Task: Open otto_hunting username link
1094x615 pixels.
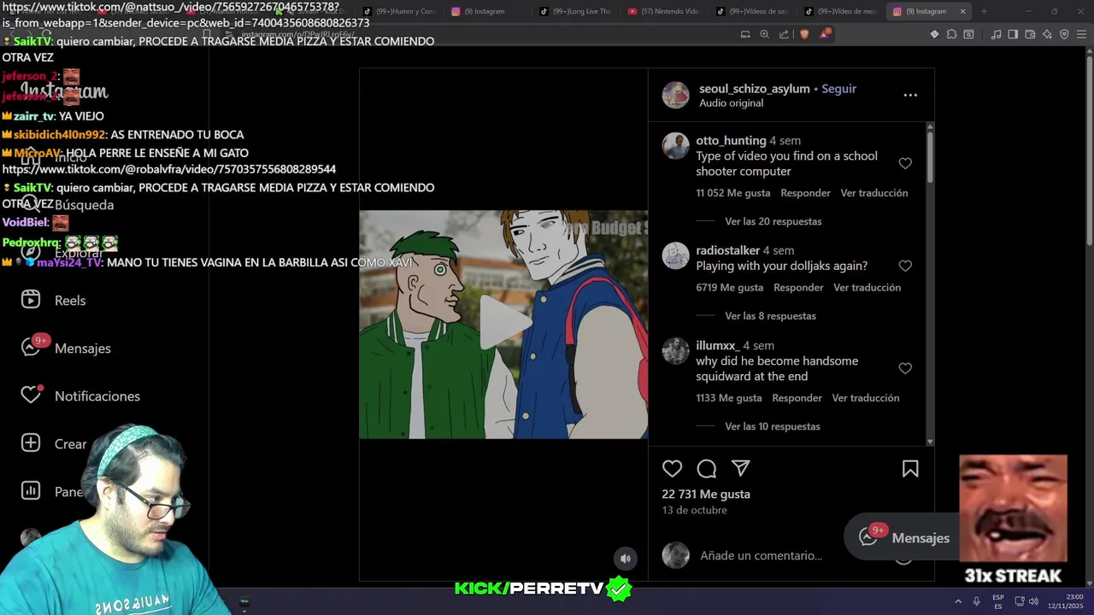Action: click(731, 140)
